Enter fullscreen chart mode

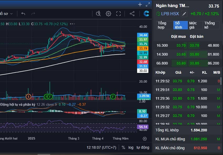(118, 14)
